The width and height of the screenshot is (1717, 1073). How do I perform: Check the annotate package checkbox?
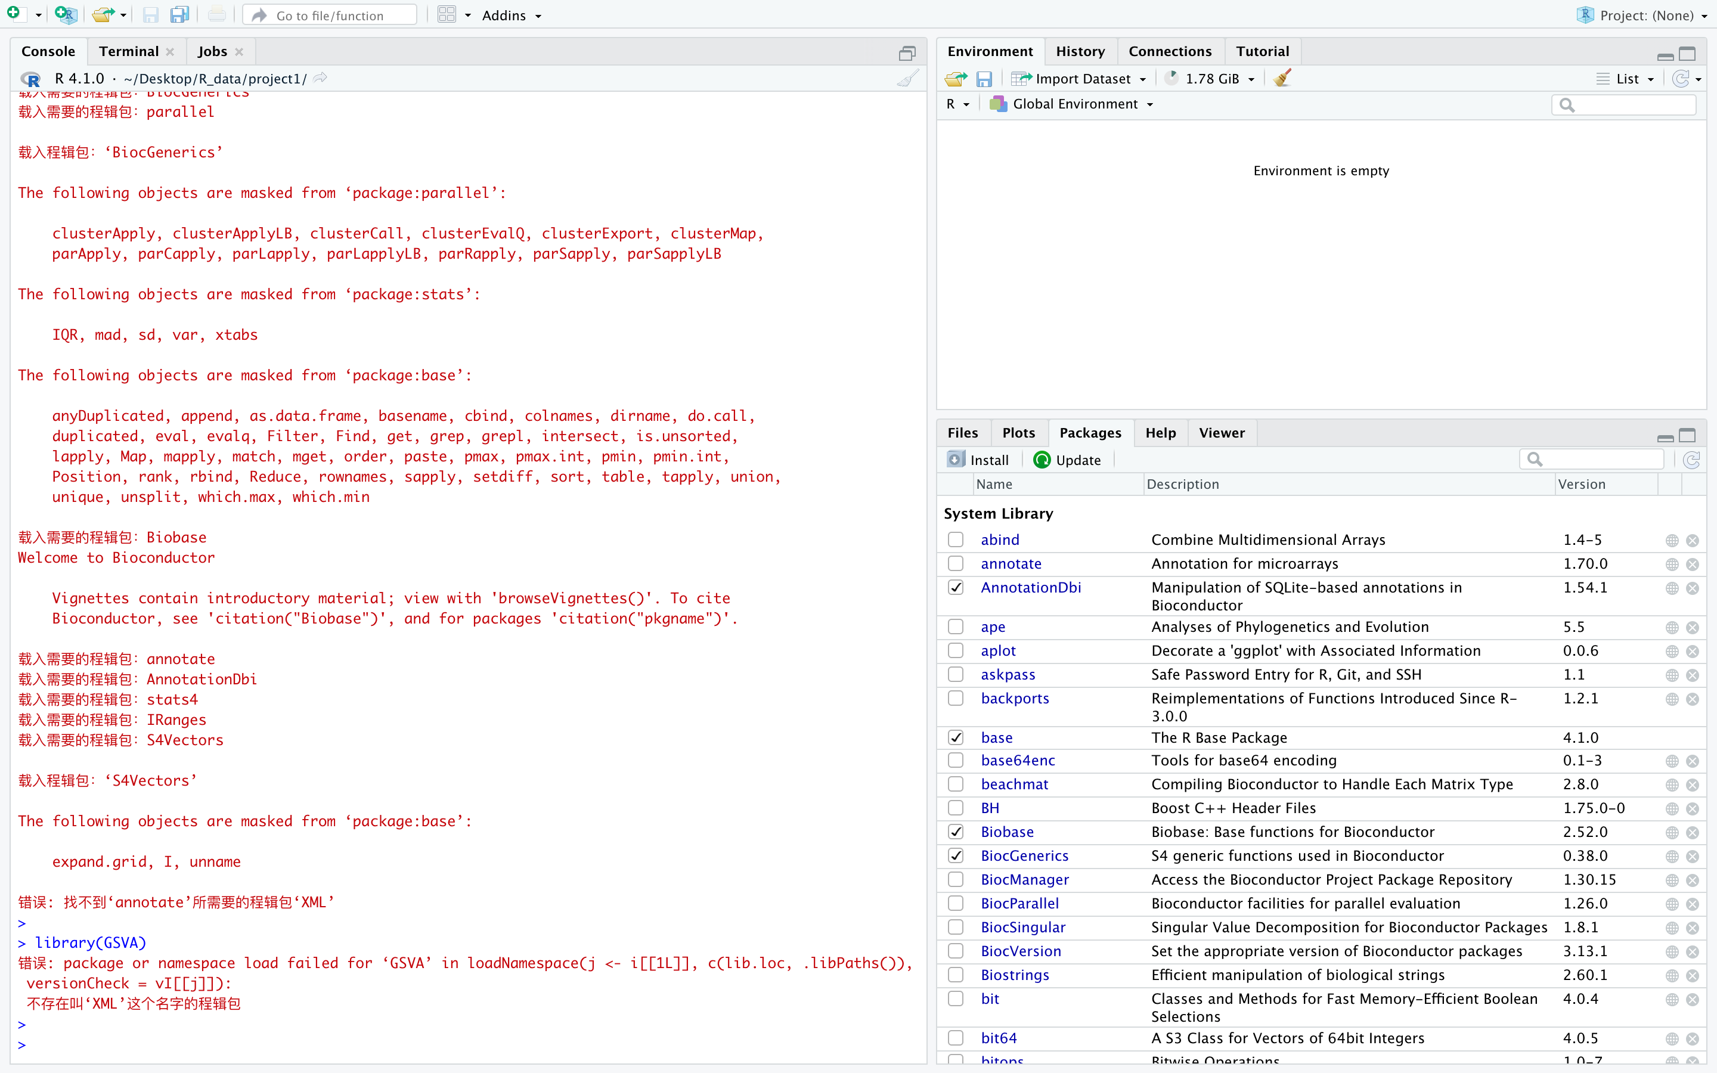click(956, 563)
